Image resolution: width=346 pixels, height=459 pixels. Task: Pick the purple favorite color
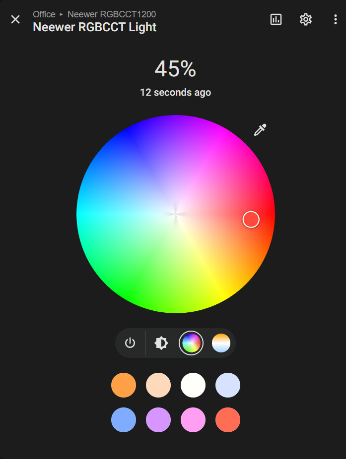158,420
